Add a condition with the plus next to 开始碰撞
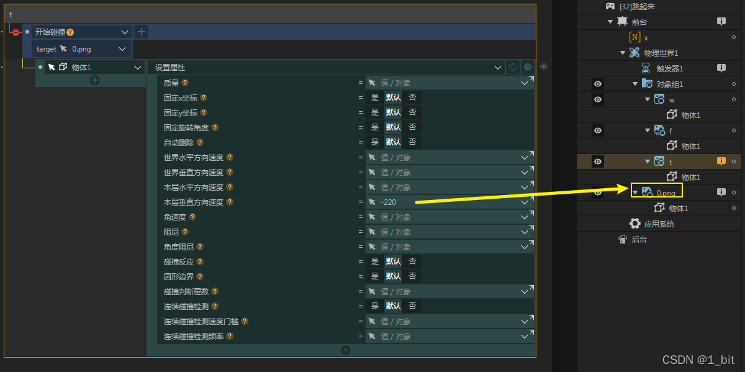Screen dimensions: 745x372 [x=142, y=32]
